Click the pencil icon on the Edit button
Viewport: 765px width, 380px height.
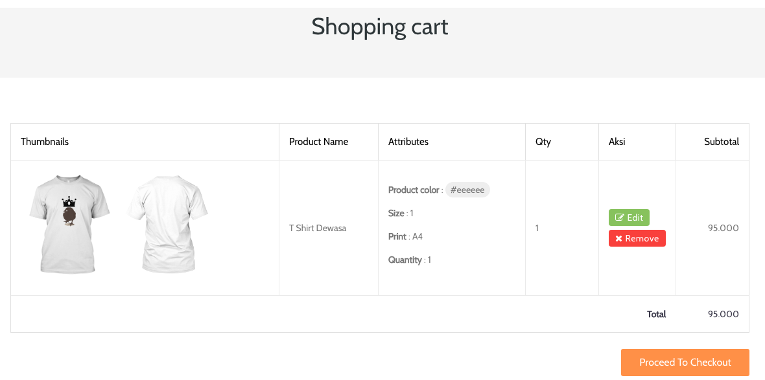pos(619,218)
